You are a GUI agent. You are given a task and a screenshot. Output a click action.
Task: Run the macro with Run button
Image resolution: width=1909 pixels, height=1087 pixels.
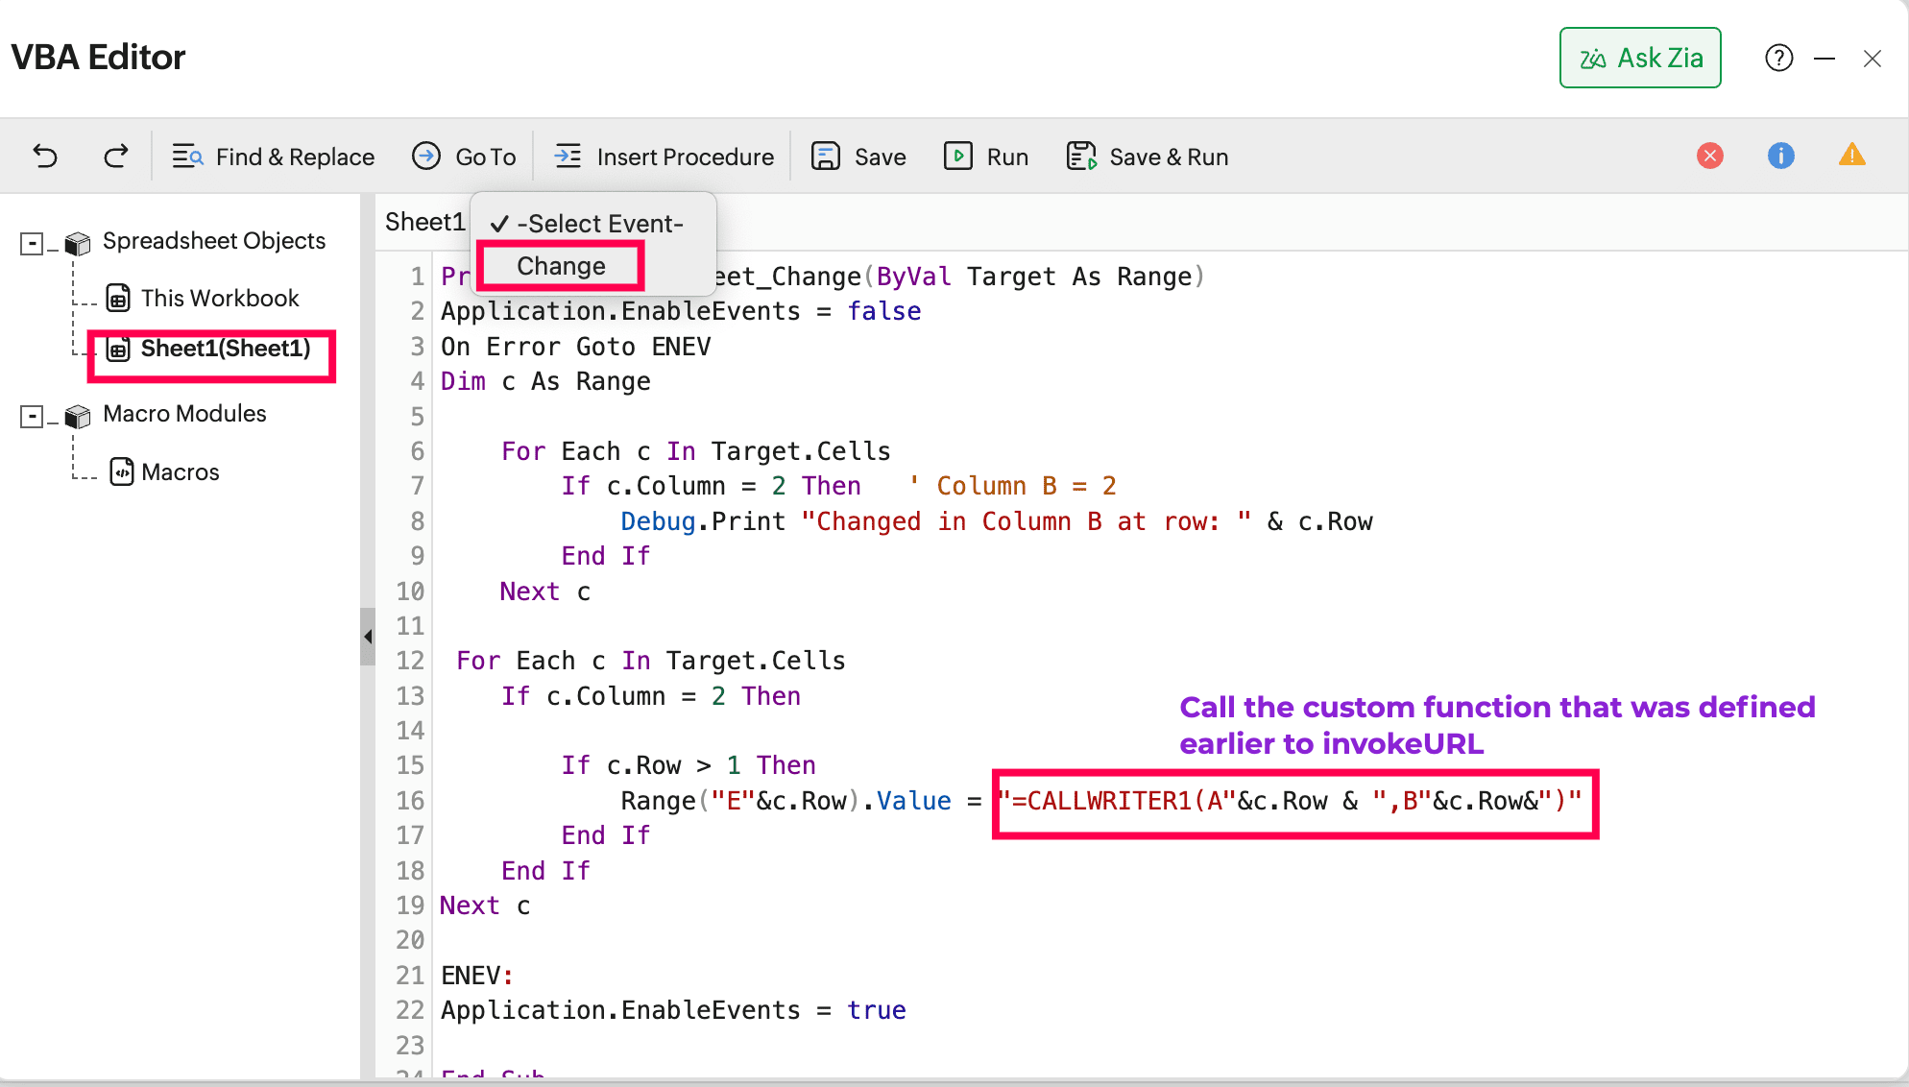point(986,157)
